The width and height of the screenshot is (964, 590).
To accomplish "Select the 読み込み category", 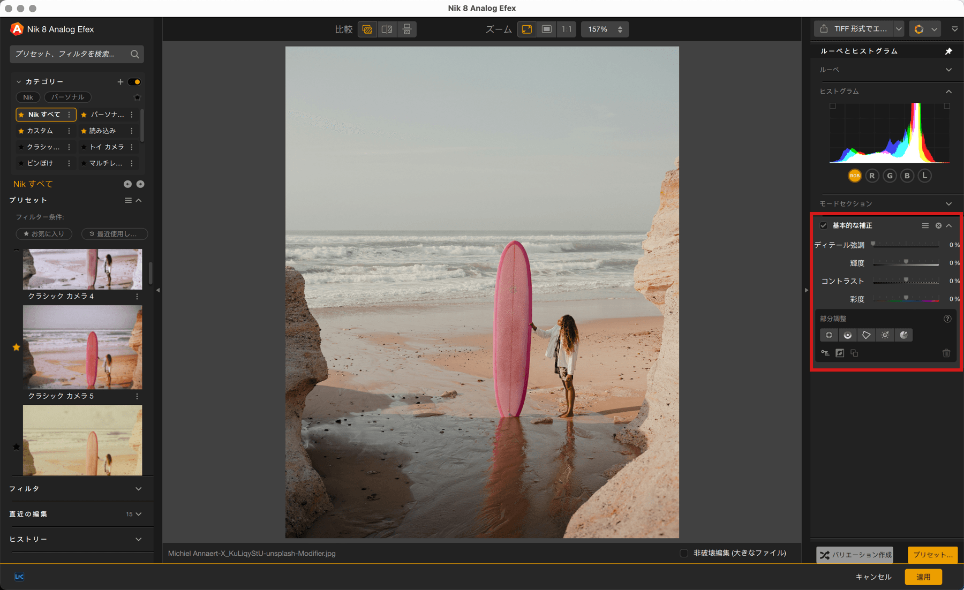I will coord(102,131).
